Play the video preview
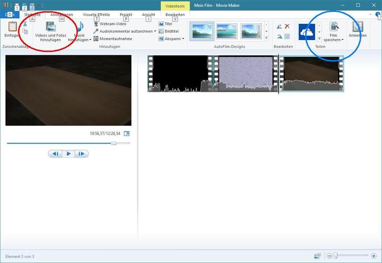 click(x=68, y=154)
